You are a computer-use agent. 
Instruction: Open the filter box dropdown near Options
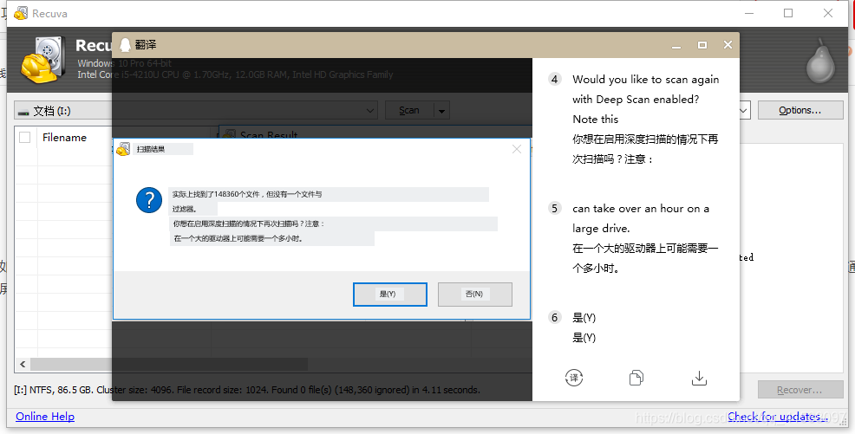pyautogui.click(x=744, y=111)
